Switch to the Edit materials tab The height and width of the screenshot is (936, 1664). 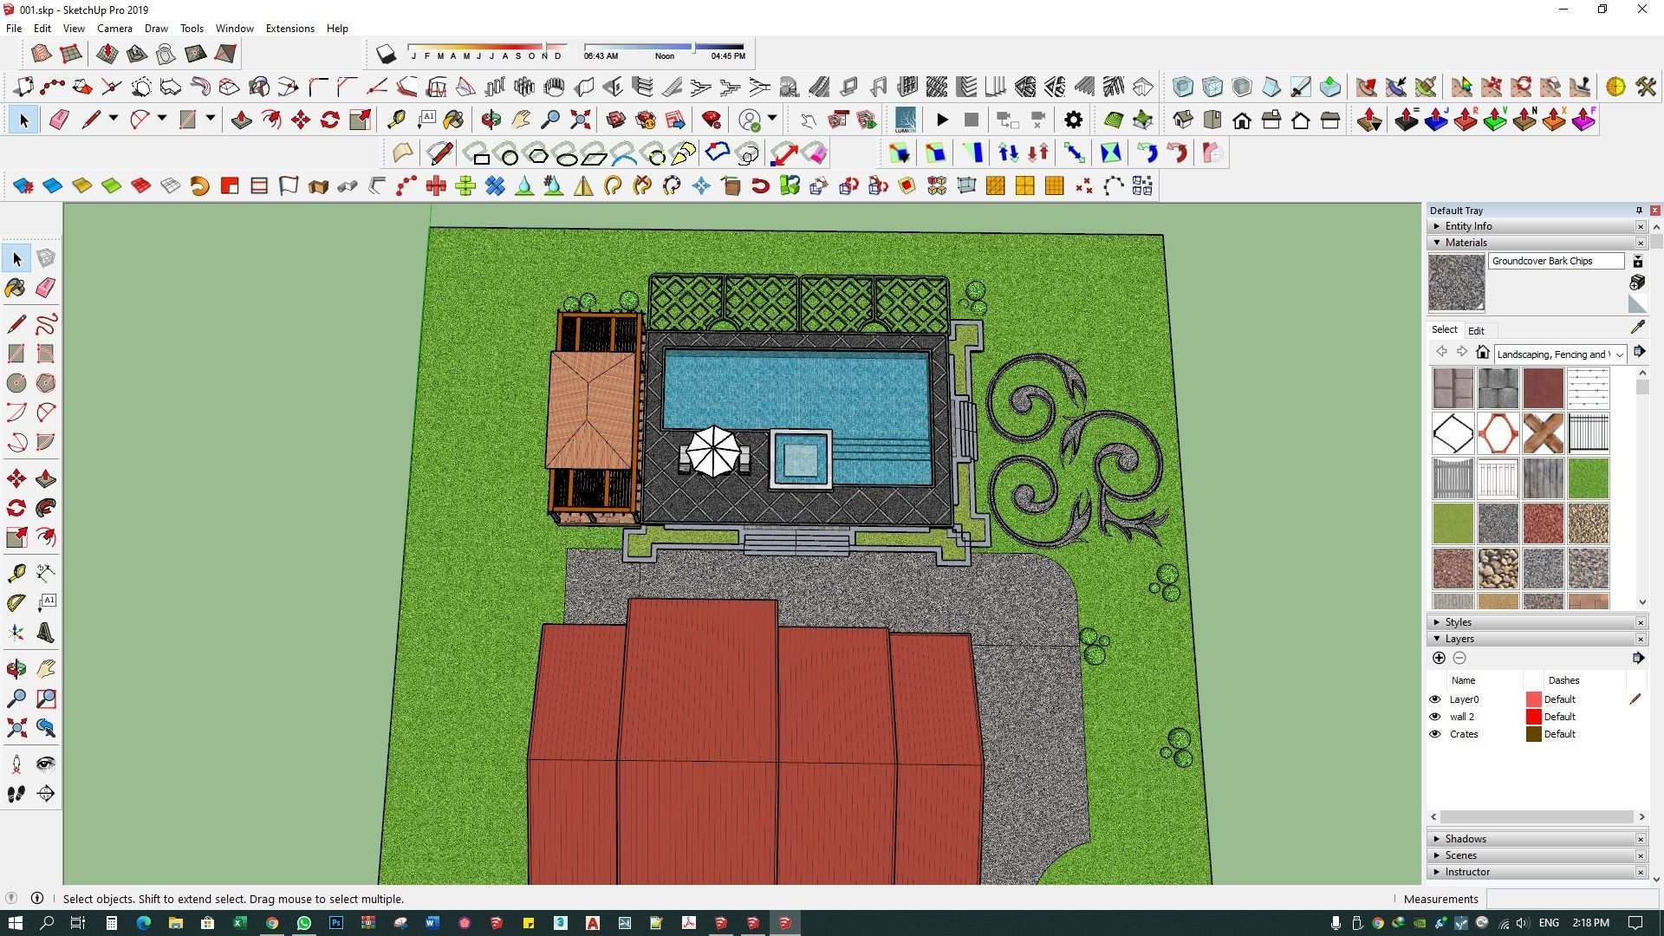1476,330
